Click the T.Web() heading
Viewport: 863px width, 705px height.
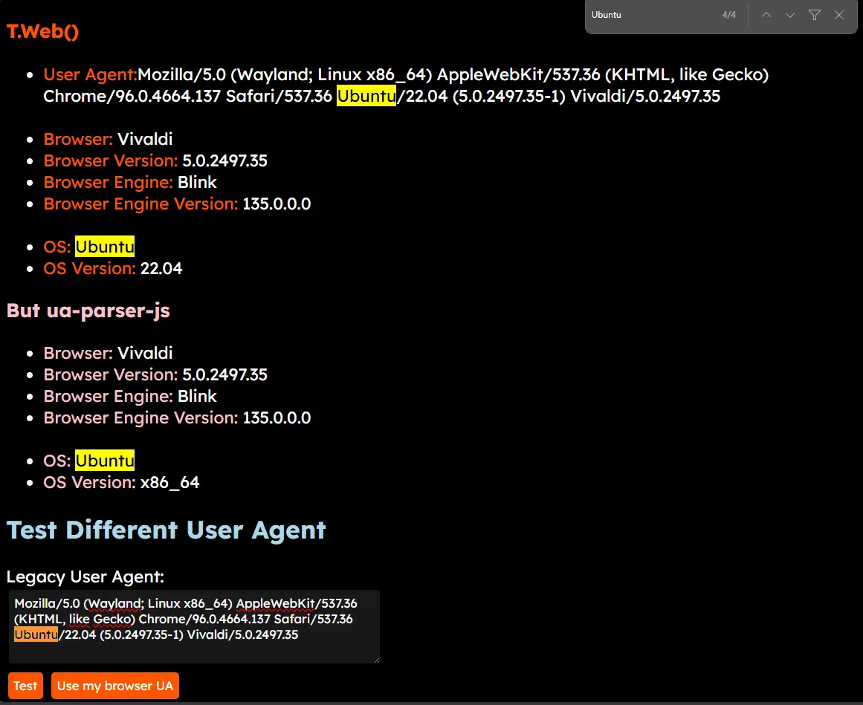click(x=42, y=31)
